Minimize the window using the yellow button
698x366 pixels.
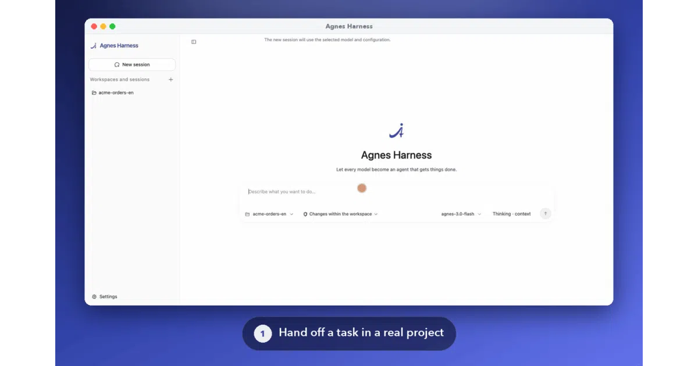click(x=104, y=26)
